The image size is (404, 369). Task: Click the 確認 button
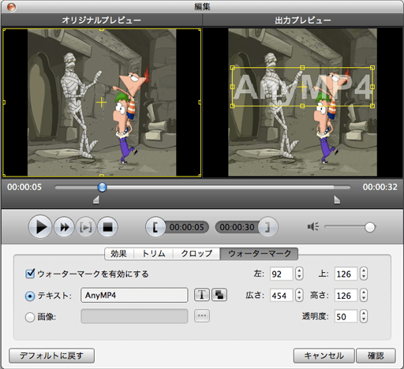[x=376, y=356]
